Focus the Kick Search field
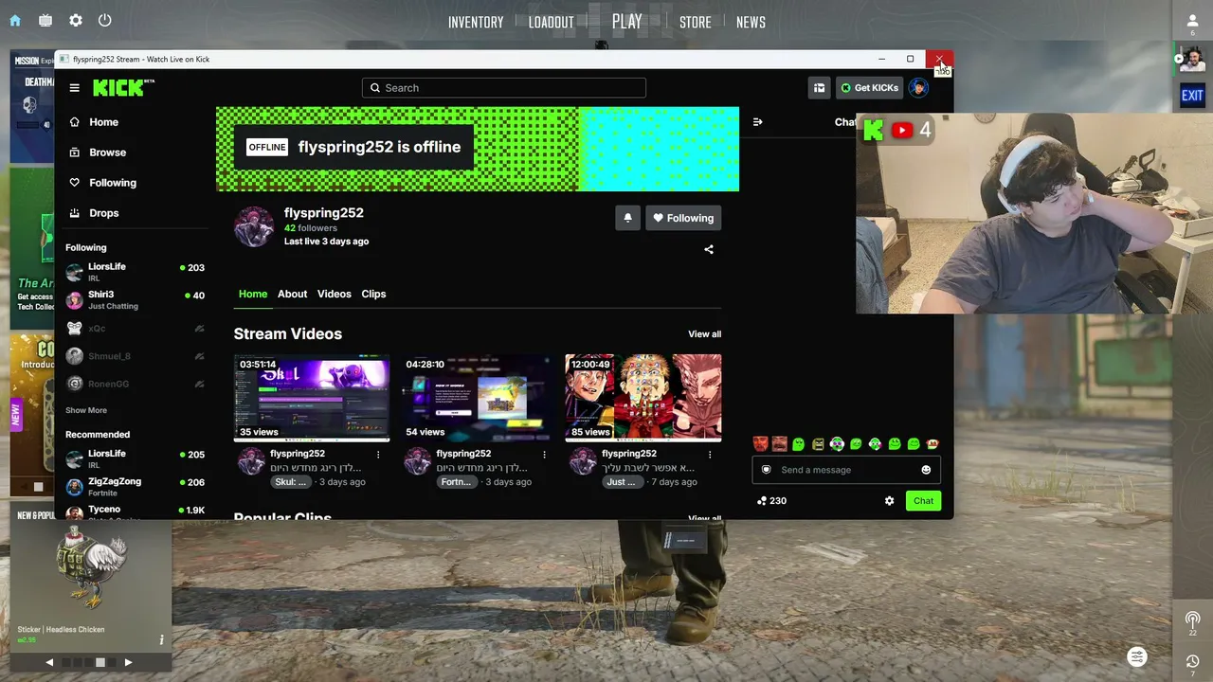 tap(503, 88)
